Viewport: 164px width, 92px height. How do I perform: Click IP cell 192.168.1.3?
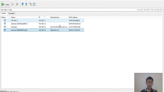pyautogui.click(x=42, y=27)
